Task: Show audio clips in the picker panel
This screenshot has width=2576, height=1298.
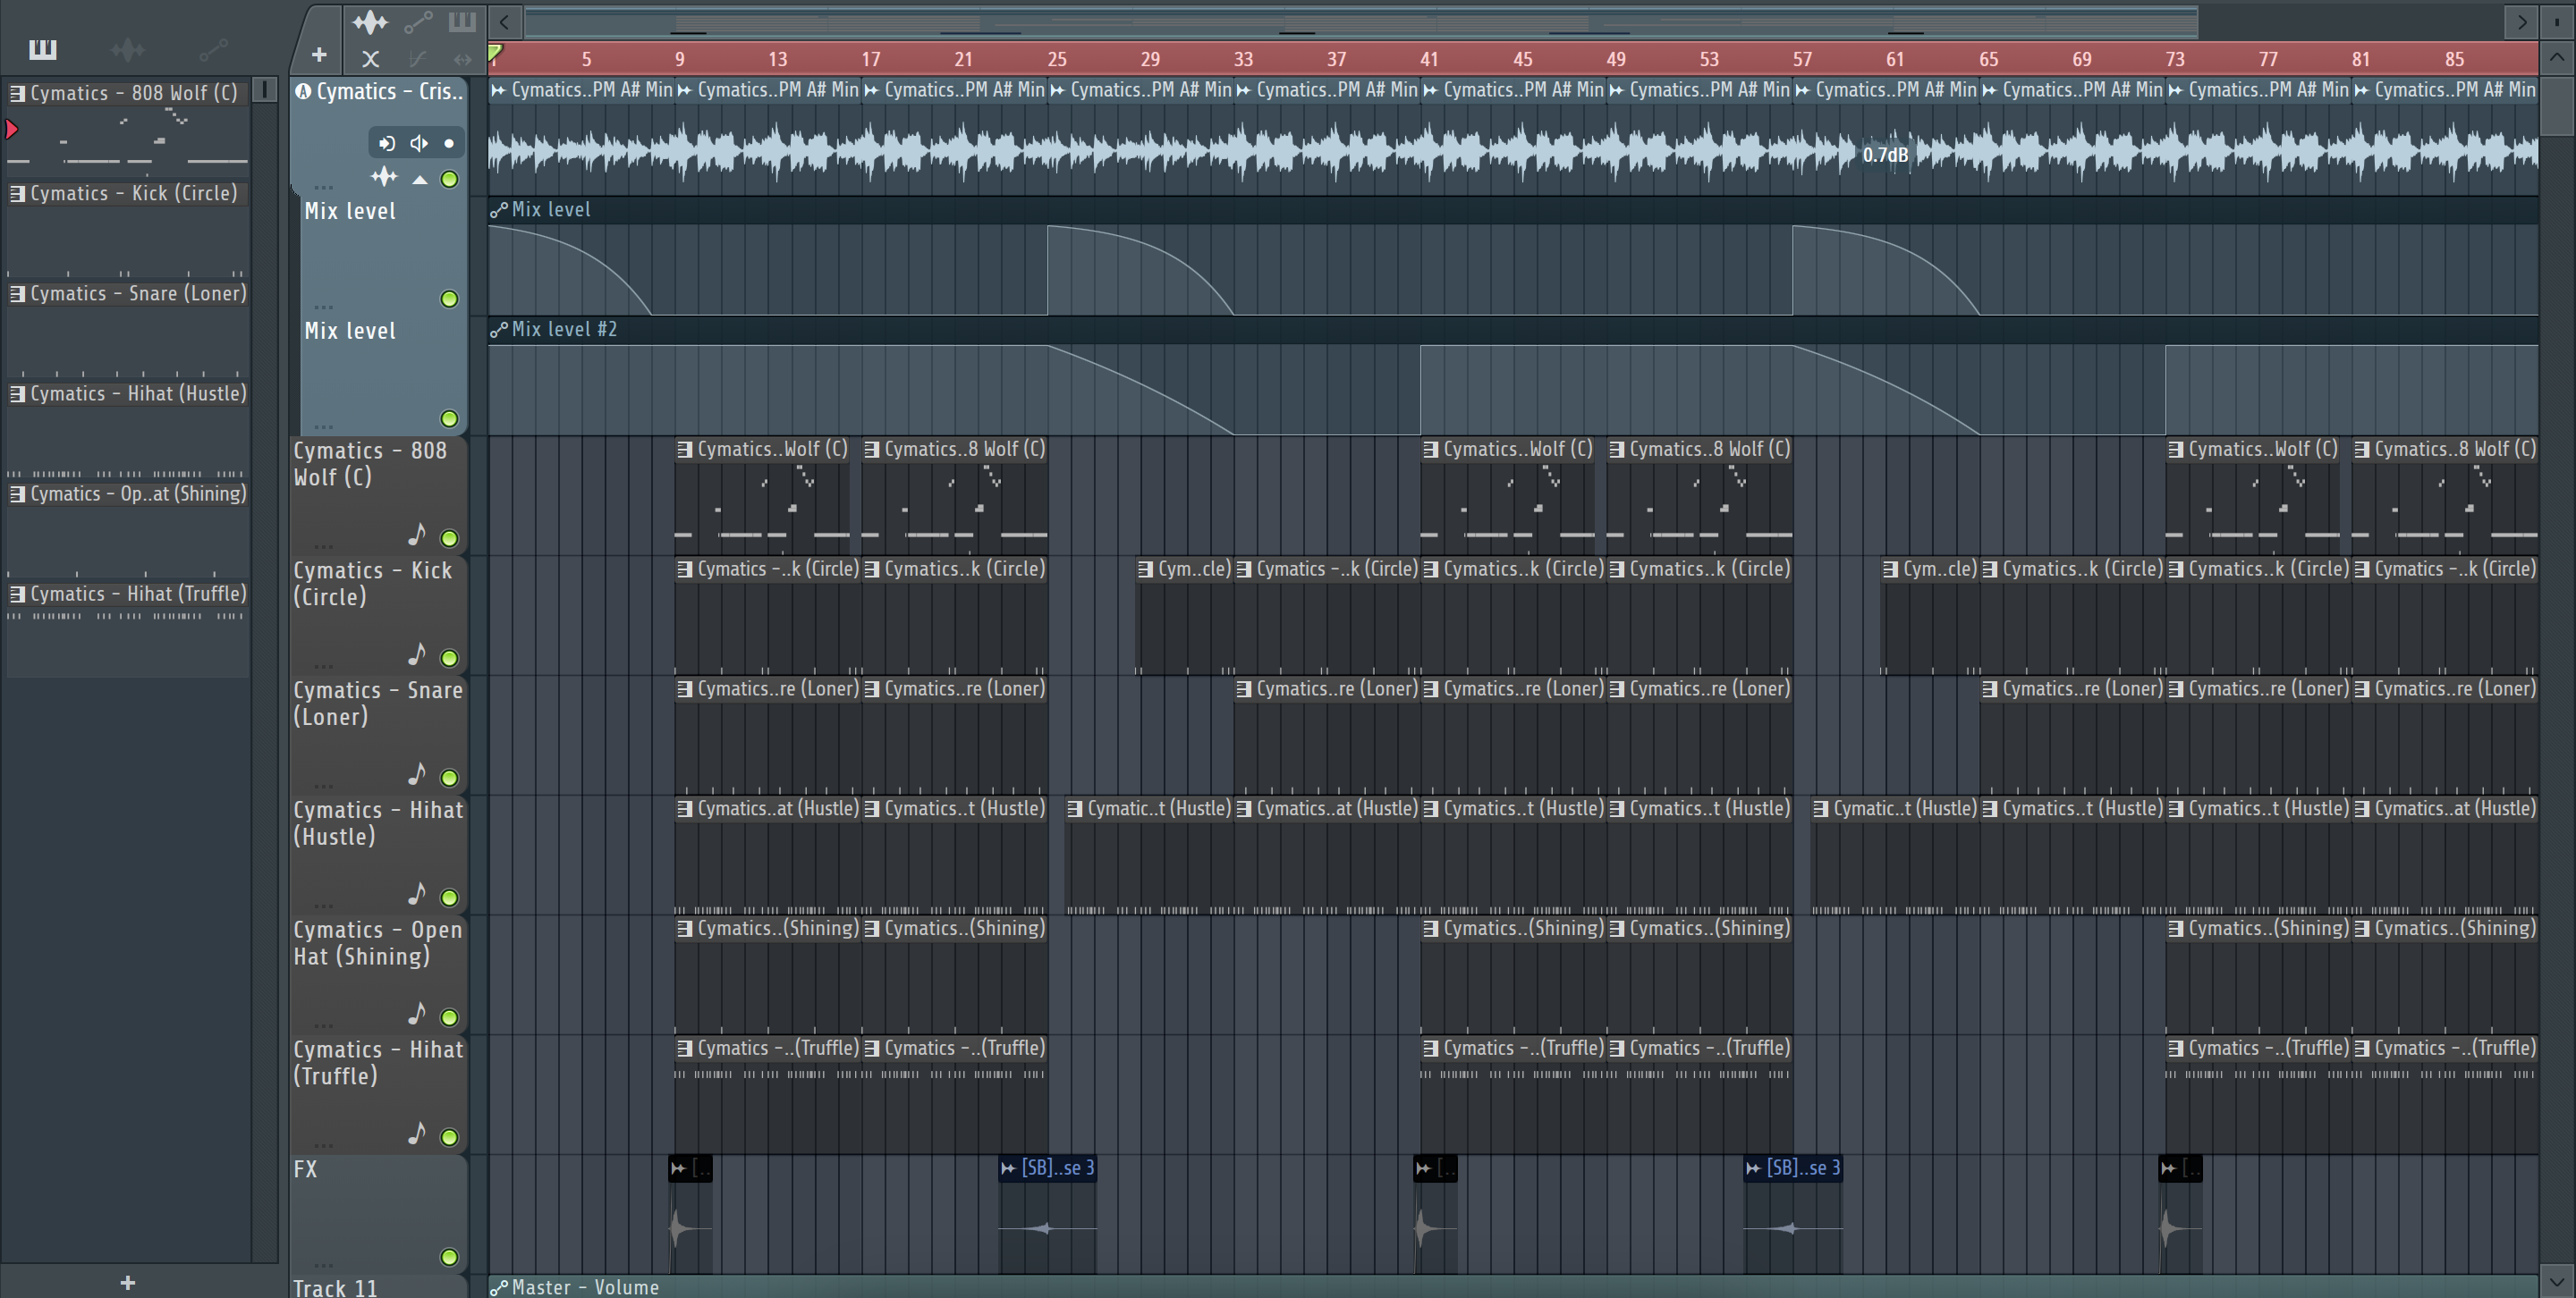Action: 127,49
